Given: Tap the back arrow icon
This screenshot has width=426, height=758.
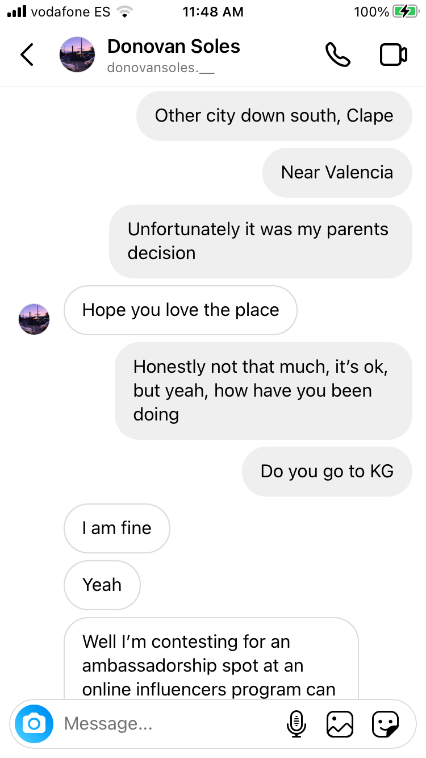Looking at the screenshot, I should pos(27,55).
